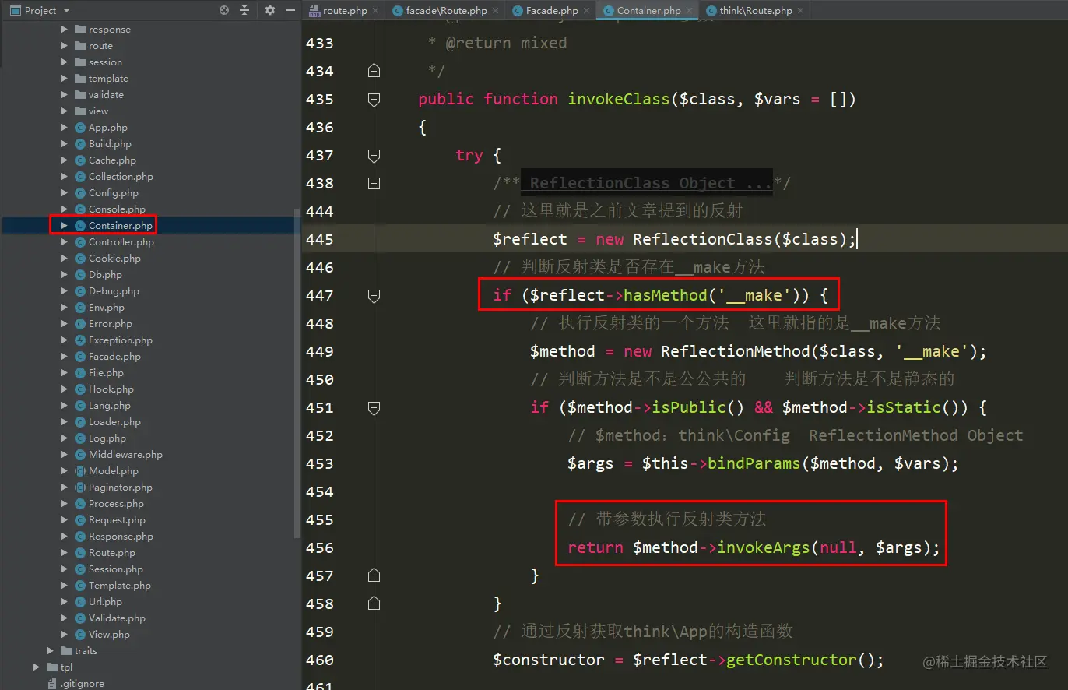This screenshot has height=690, width=1068.
Task: Expand the folded ReflectionClass Object comment
Action: [374, 184]
